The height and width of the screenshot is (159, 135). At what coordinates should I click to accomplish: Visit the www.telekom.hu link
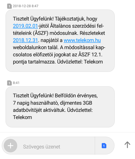pyautogui.click(x=82, y=40)
